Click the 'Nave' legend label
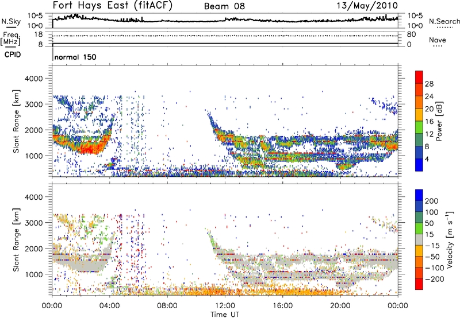Screen dimensions: 460x318 437,40
